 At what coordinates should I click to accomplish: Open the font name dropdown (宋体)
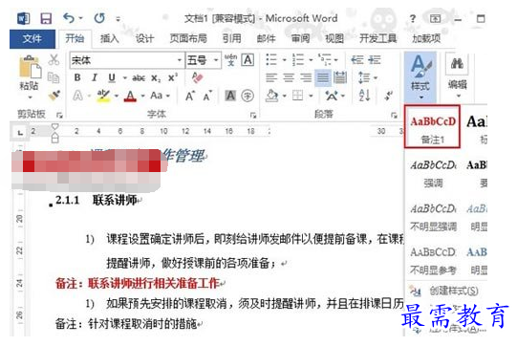(179, 60)
